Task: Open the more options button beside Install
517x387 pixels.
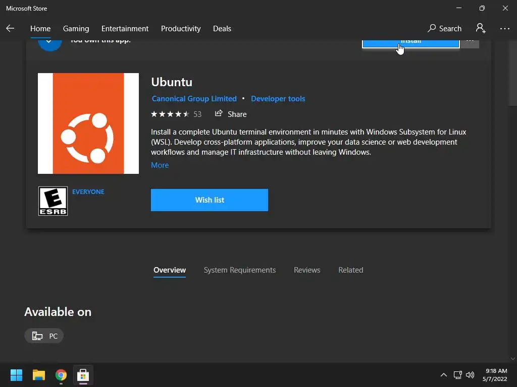Action: point(470,44)
